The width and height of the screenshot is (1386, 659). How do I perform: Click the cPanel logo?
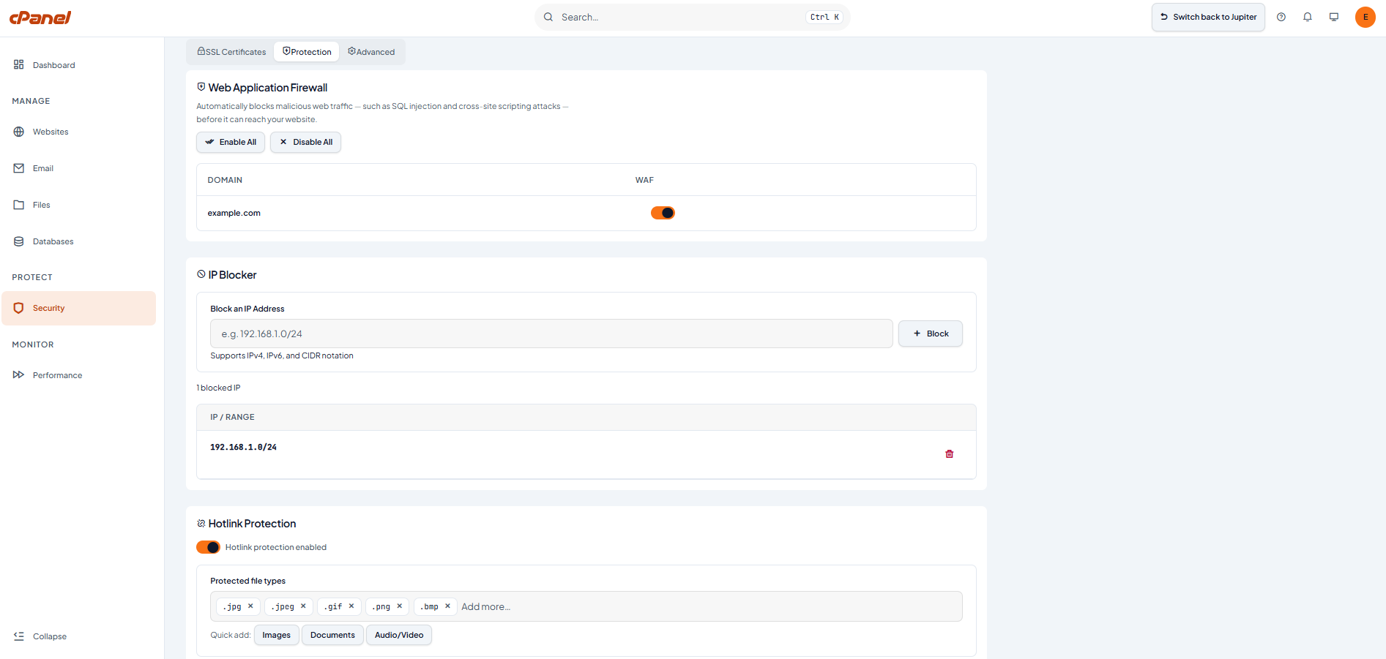[40, 18]
